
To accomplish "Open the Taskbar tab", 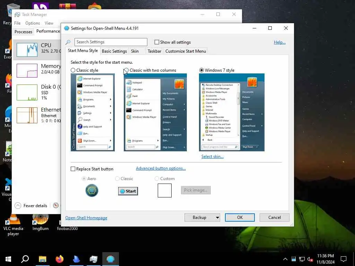I will pyautogui.click(x=154, y=51).
